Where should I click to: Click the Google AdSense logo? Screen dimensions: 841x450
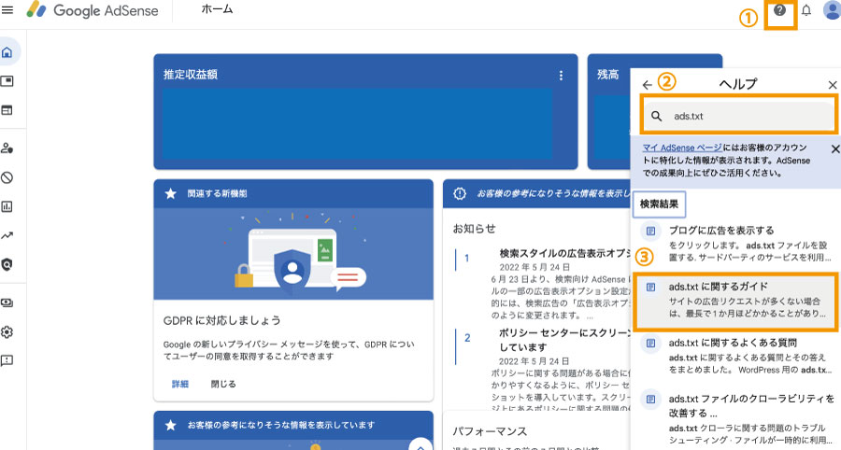[93, 10]
